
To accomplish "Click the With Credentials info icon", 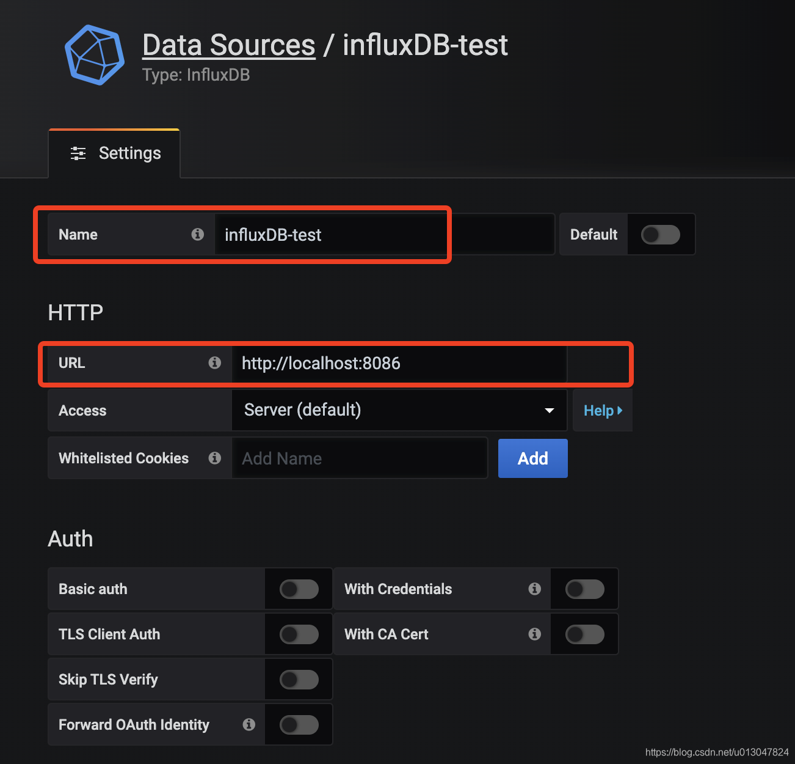I will pos(534,589).
